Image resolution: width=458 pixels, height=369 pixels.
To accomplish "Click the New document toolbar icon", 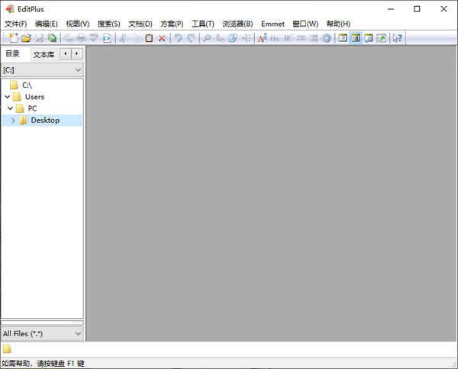I will [x=13, y=38].
